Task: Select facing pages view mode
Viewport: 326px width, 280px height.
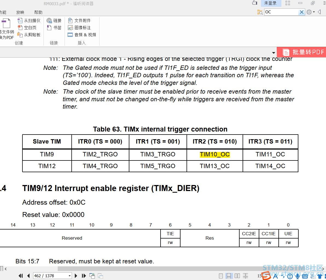Action: pyautogui.click(x=237, y=276)
